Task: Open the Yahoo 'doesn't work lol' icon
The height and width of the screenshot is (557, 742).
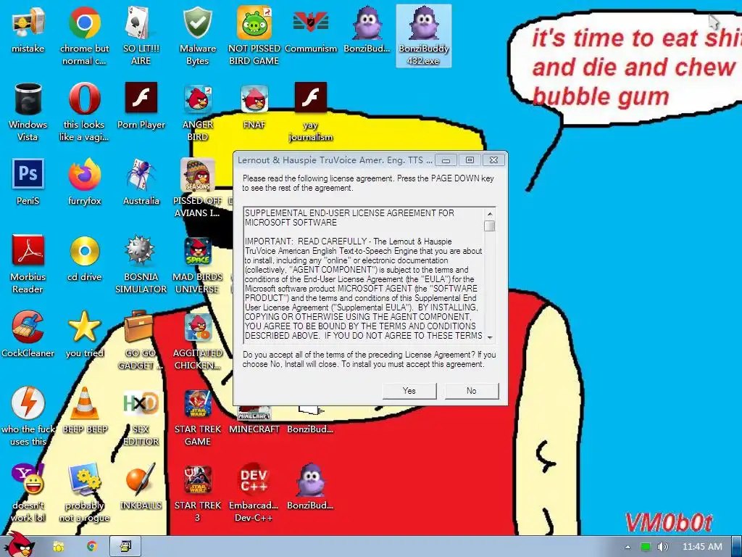Action: coord(28,492)
